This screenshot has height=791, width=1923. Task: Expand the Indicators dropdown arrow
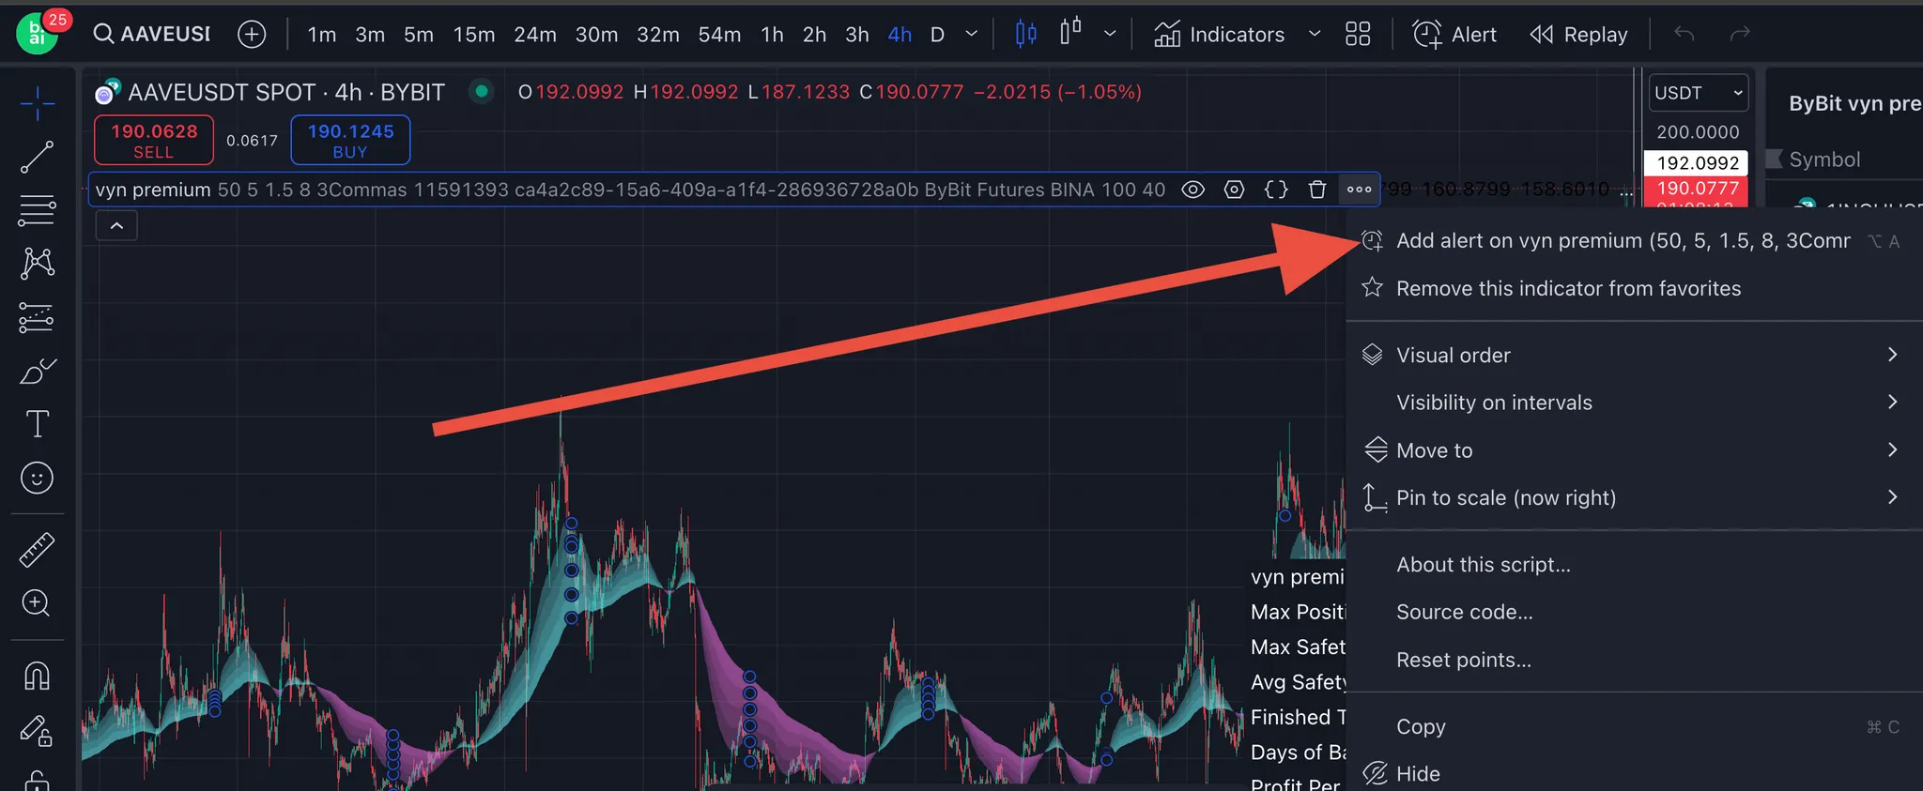coord(1314,35)
